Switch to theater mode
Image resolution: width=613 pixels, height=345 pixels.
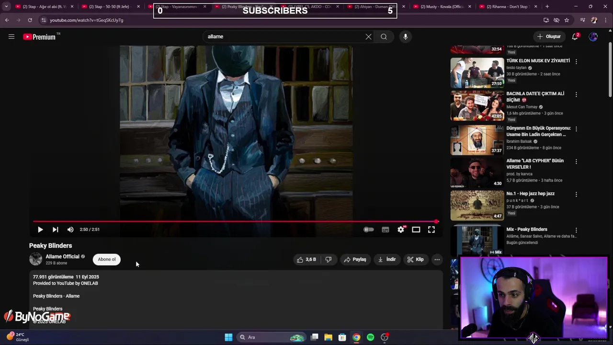[x=416, y=230]
